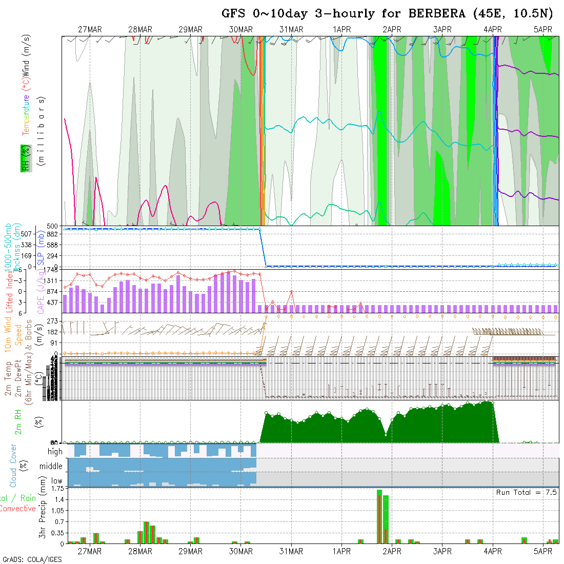The height and width of the screenshot is (564, 564).
Task: Select the 'middle' cloud cover row label
Action: pos(51,467)
